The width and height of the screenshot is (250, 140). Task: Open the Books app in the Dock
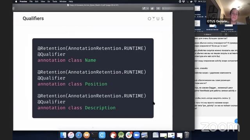pyautogui.click(x=87, y=135)
